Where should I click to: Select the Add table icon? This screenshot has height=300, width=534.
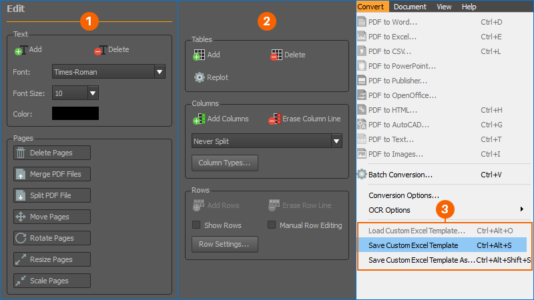[199, 55]
